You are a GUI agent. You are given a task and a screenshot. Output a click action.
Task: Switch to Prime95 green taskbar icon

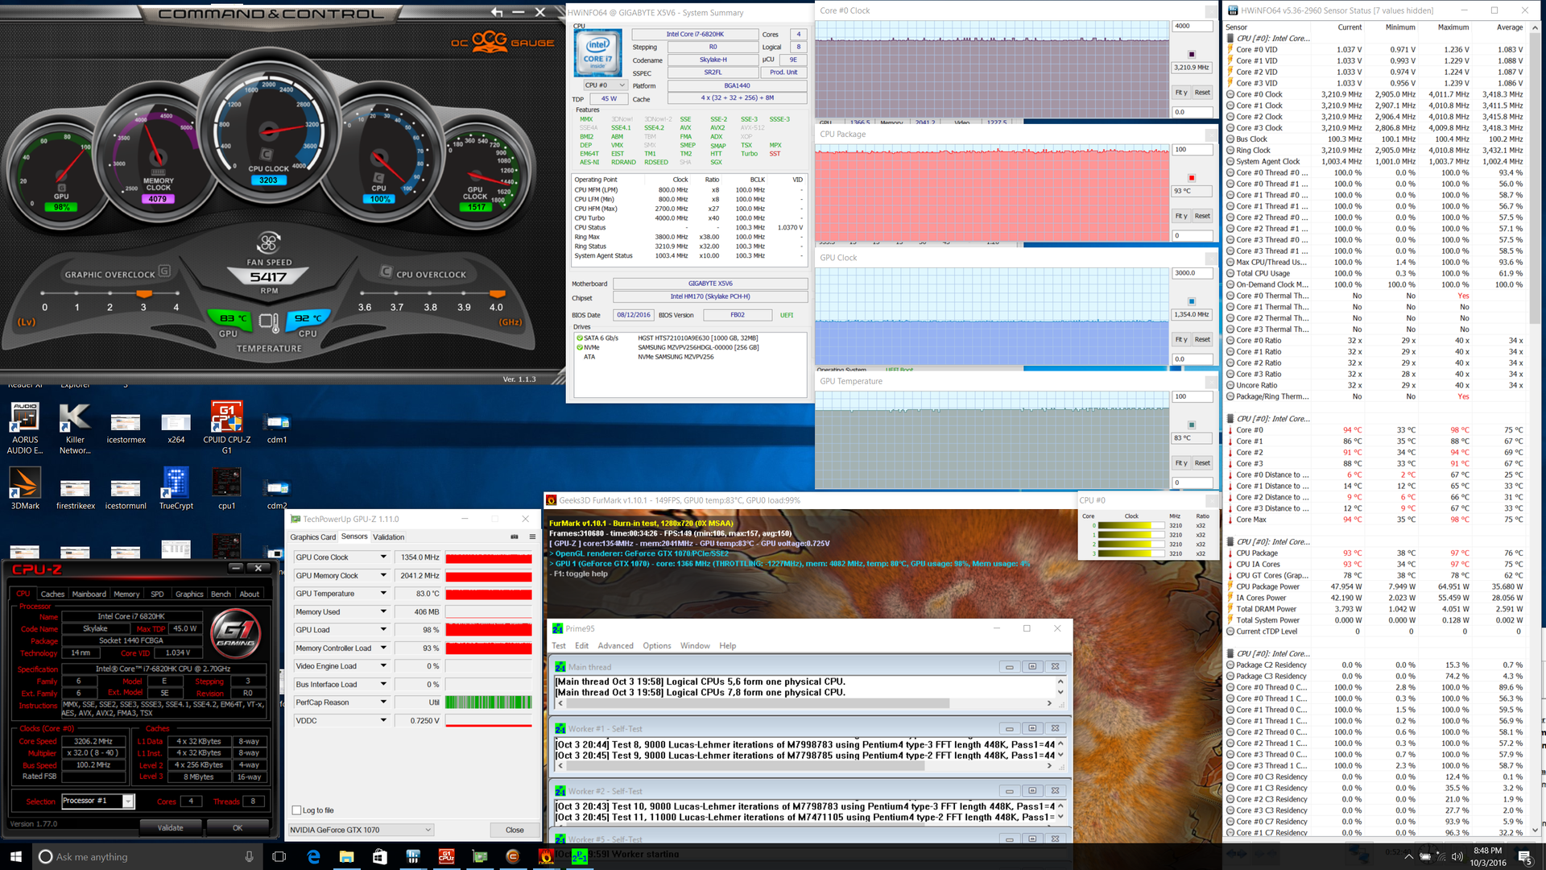[579, 858]
